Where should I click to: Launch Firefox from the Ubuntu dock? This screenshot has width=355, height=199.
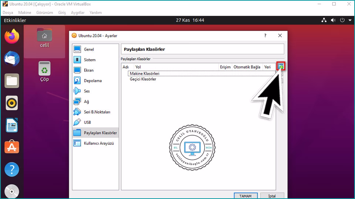pos(12,36)
